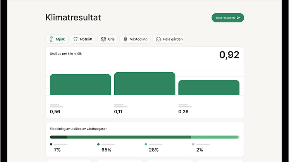This screenshot has width=289, height=162.
Task: Select the green 65% legend dot
Action: click(x=98, y=144)
